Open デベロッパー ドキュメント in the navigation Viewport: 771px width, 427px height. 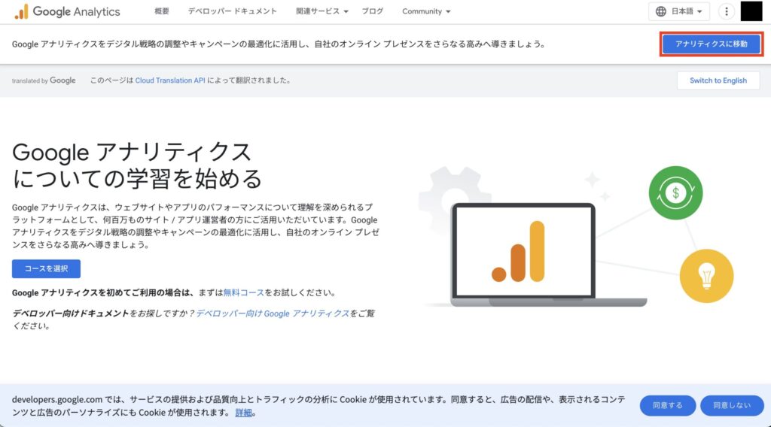click(232, 11)
